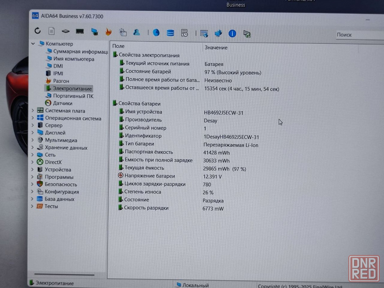Expand the Сервер tree node
The height and width of the screenshot is (288, 384).
coord(33,125)
